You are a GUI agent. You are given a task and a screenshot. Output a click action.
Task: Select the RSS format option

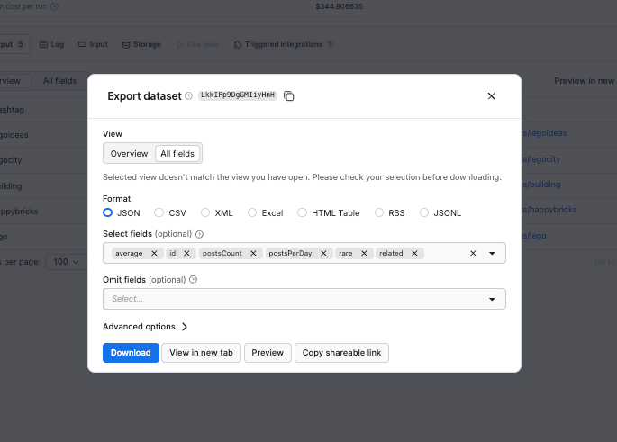(379, 212)
